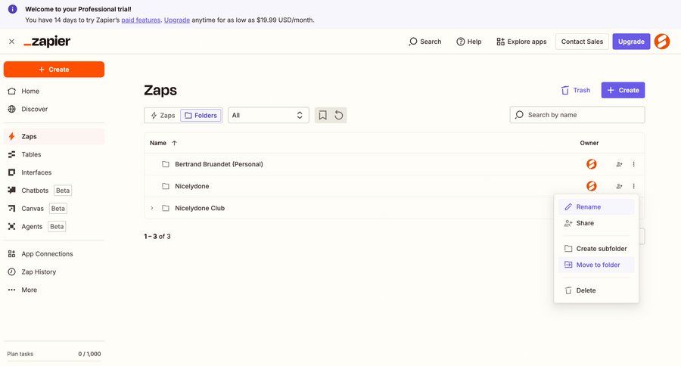The image size is (681, 366).
Task: Choose Create subfolder from the context menu
Action: (x=596, y=249)
